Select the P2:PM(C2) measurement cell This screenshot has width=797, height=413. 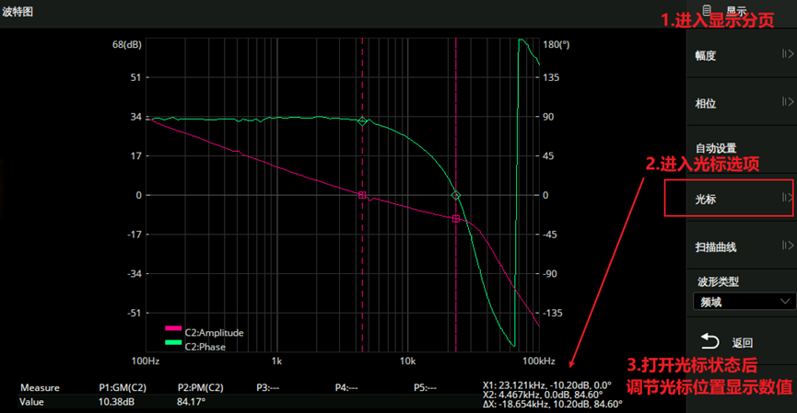tap(200, 388)
